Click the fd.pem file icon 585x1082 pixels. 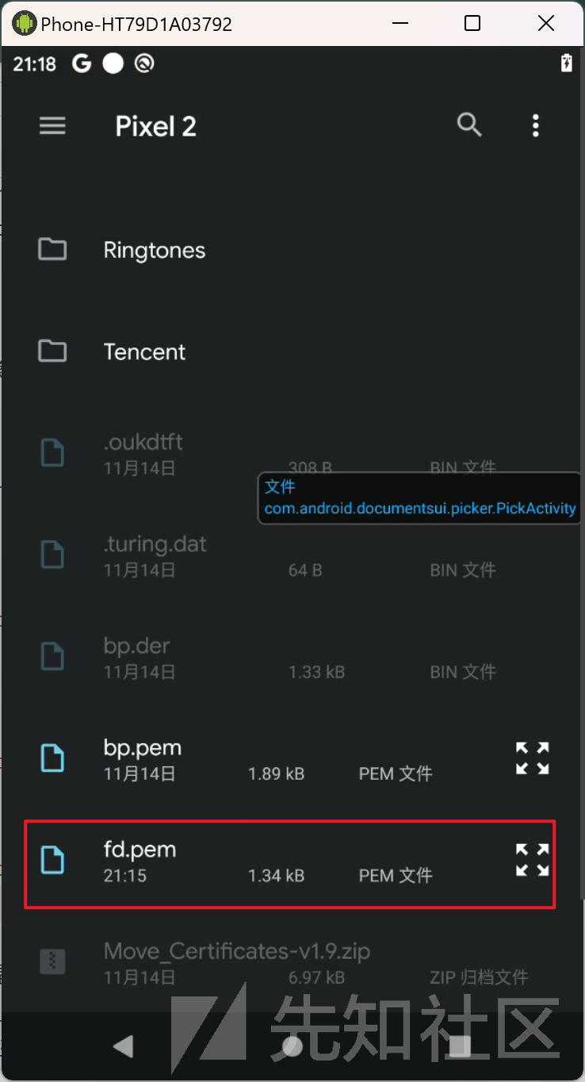tap(52, 860)
